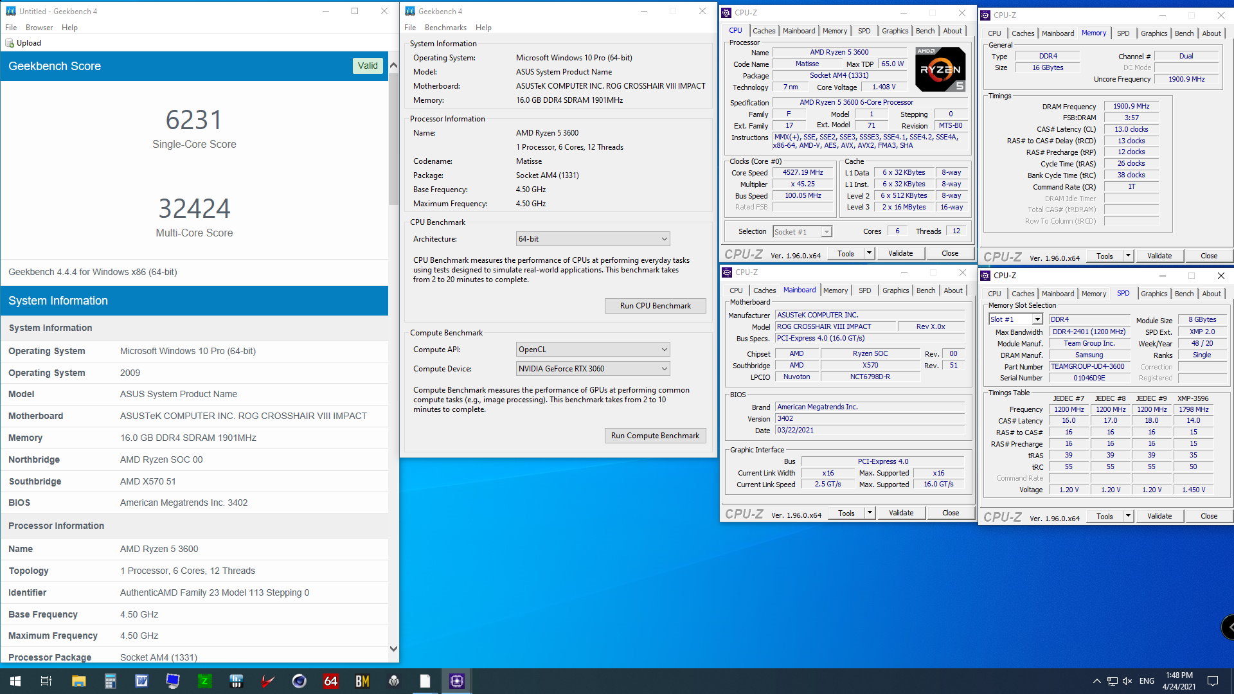Open the Cinebench sphere icon in taskbar
Image resolution: width=1234 pixels, height=694 pixels.
click(299, 681)
